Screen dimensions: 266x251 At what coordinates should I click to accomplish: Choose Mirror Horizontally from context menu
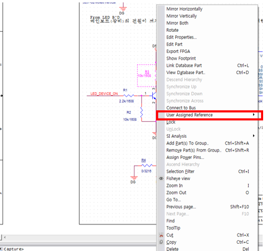[184, 9]
